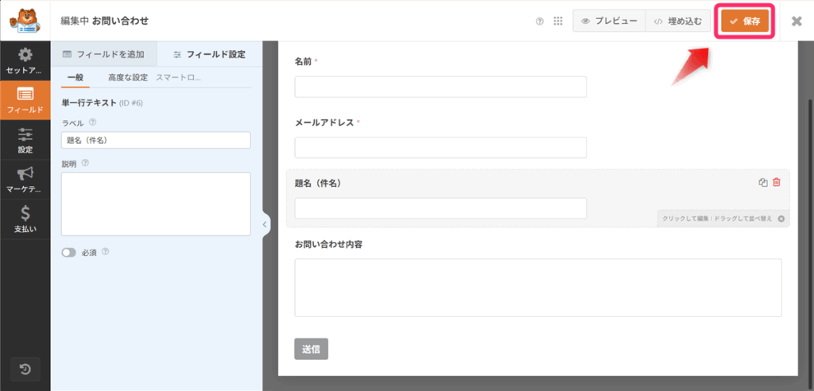Viewport: 814px width, 391px height.
Task: Collapse the left settings panel arrow
Action: 264,224
